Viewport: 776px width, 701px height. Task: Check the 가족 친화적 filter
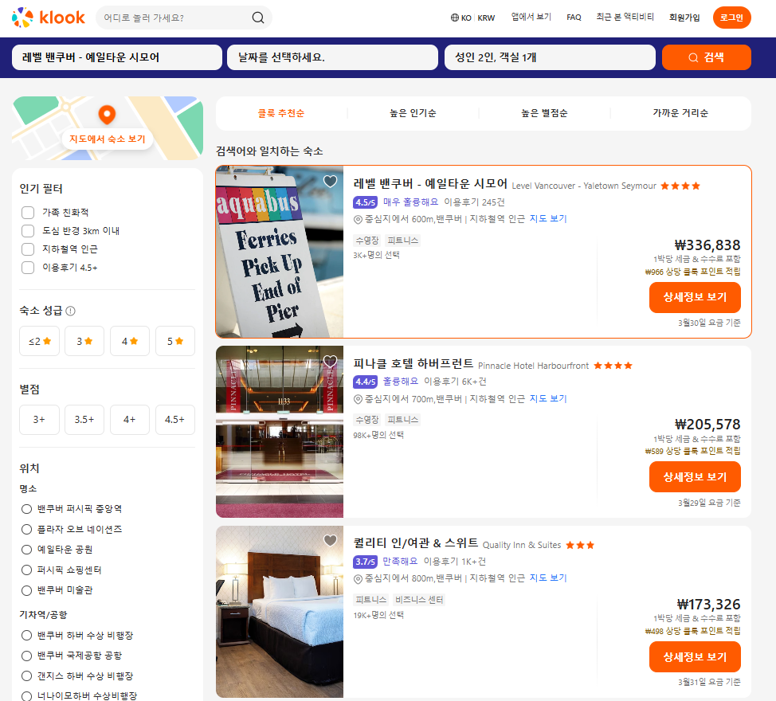pyautogui.click(x=28, y=213)
